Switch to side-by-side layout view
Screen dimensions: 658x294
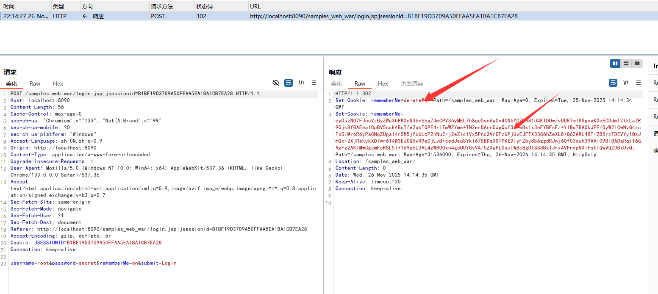tap(615, 64)
